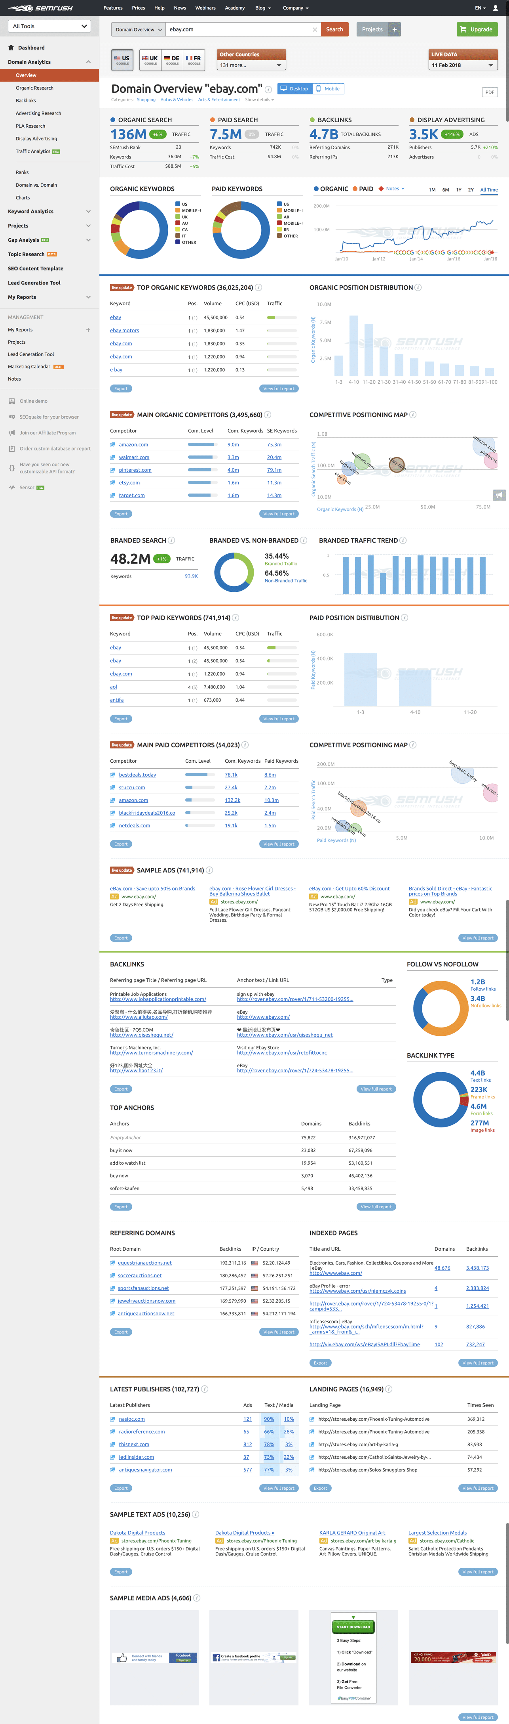
Task: Open the Live Data date dropdown
Action: click(463, 65)
